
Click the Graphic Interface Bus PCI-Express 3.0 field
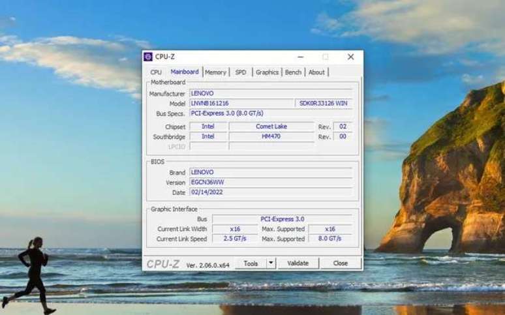pos(282,219)
